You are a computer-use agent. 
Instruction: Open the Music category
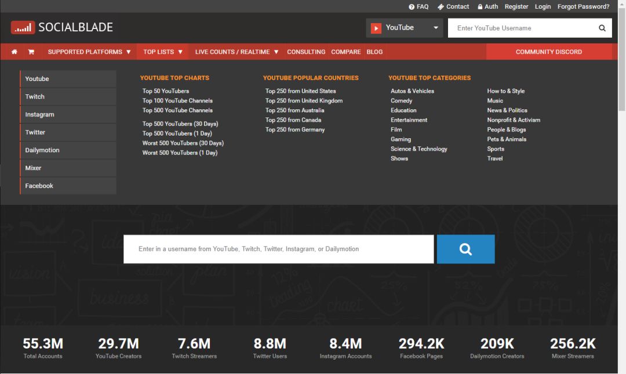point(495,101)
